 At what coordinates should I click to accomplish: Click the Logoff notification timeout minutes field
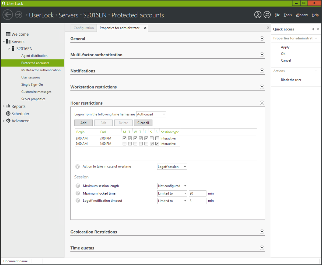click(x=197, y=201)
